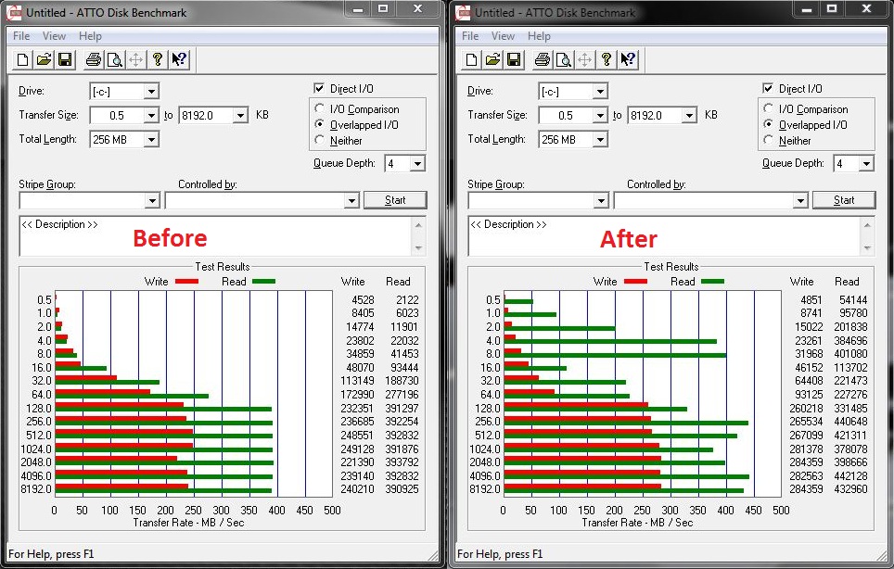Viewport: 894px width, 569px height.
Task: Click the description scroll-down arrow in the Before window
Action: click(418, 247)
